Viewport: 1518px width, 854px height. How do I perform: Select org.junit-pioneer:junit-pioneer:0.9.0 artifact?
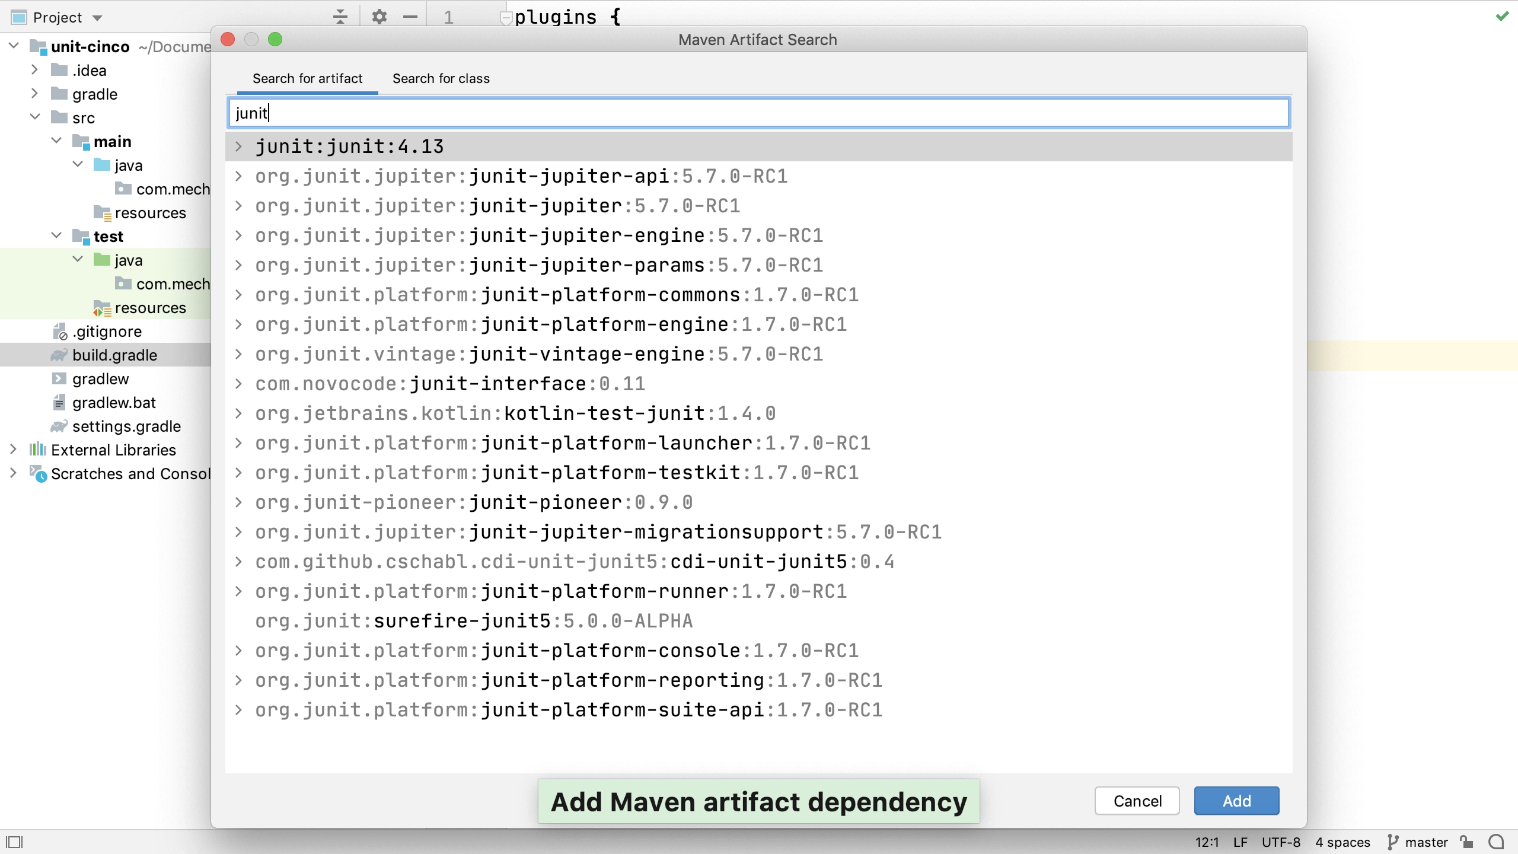tap(474, 502)
